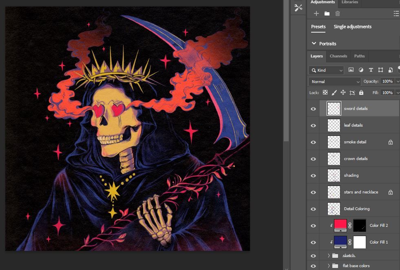The width and height of the screenshot is (400, 270).
Task: Lock transparent pixels checkerboard icon
Action: (x=325, y=93)
